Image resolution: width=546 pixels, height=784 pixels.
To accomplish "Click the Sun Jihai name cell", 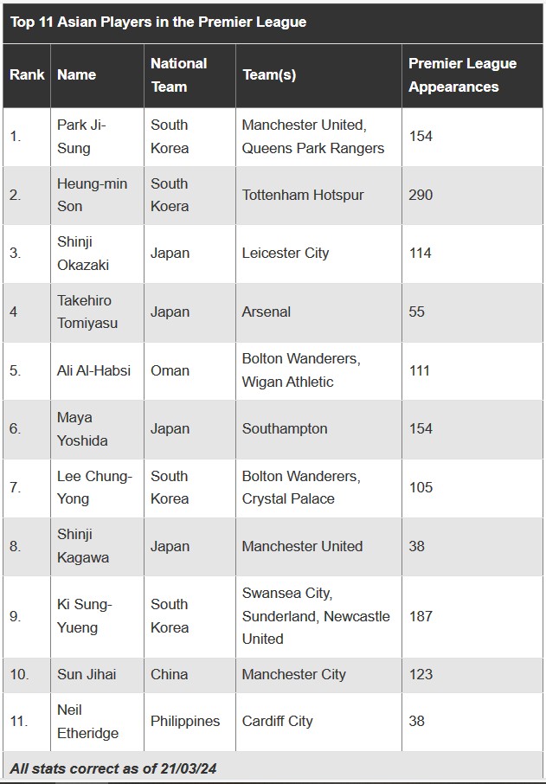I will pyautogui.click(x=87, y=674).
